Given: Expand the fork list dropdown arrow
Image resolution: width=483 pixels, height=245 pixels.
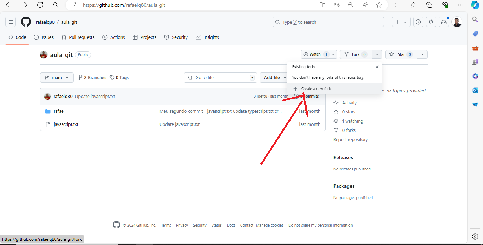Looking at the screenshot, I should pyautogui.click(x=377, y=54).
